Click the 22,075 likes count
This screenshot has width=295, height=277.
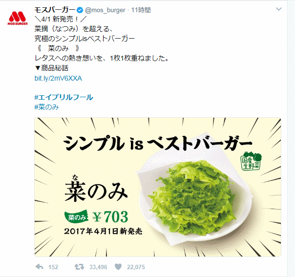coord(136,267)
